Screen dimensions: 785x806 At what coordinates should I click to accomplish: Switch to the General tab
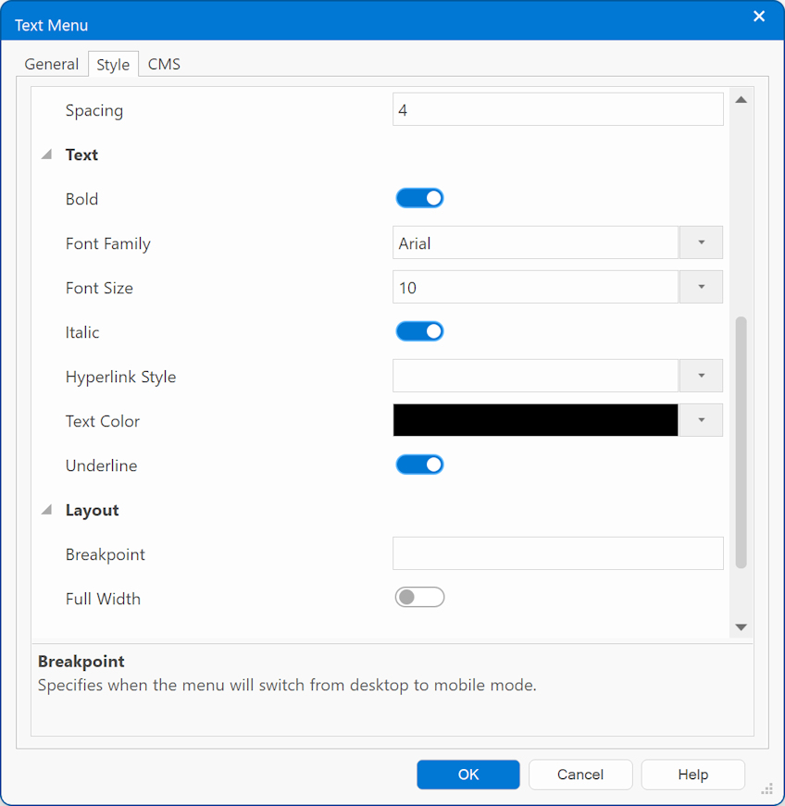click(51, 64)
